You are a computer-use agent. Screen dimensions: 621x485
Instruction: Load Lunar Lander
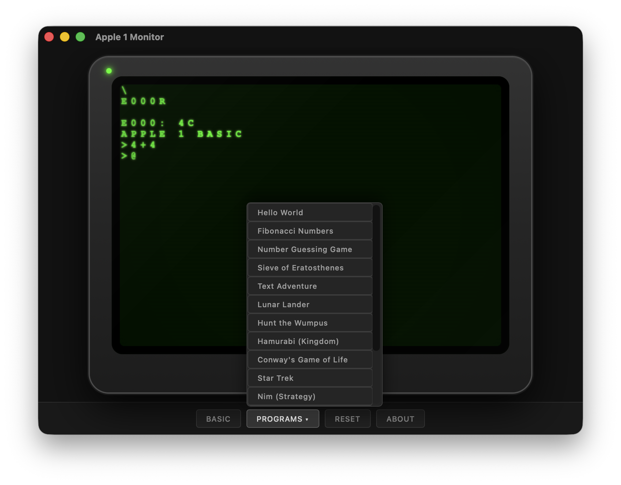[310, 304]
